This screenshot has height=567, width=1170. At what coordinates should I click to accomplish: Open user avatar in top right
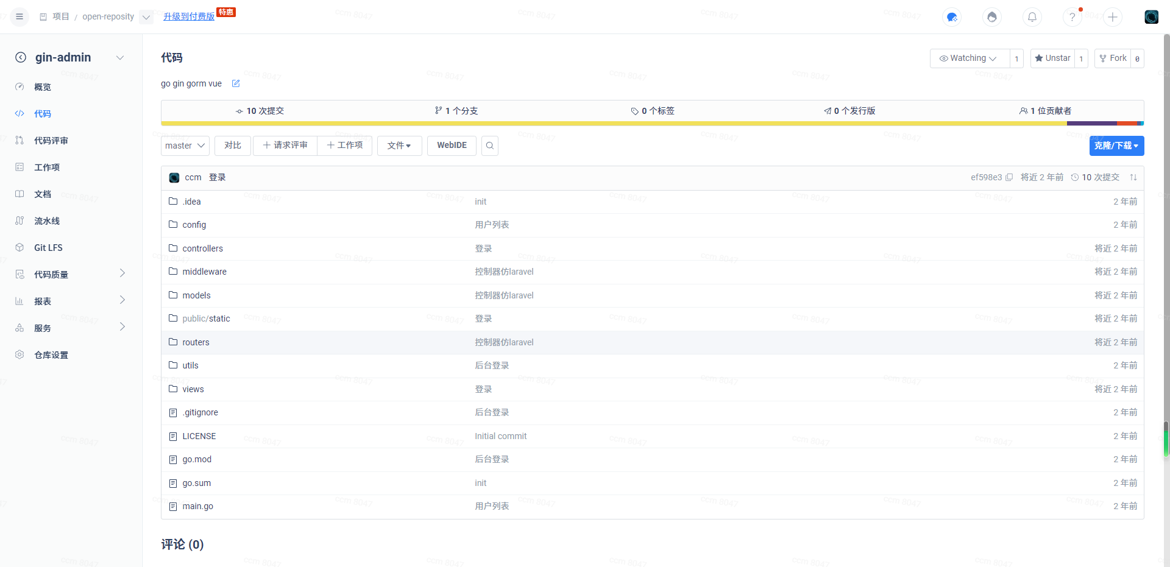click(1151, 17)
